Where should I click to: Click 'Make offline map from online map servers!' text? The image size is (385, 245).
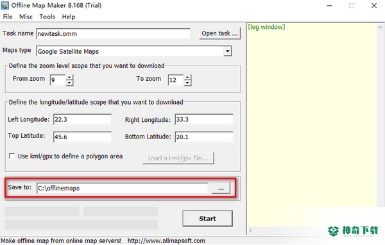click(61, 241)
